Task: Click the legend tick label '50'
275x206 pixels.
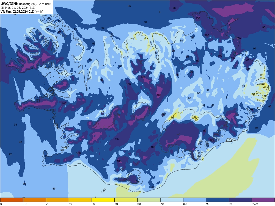Action: [x=116, y=204]
